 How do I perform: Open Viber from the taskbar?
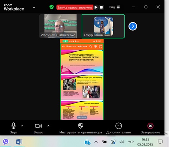tap(6, 142)
